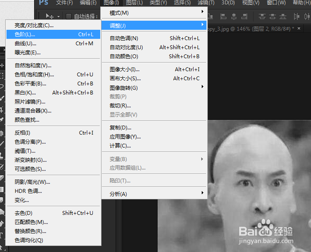Click the Align horizontal centers icon
The height and width of the screenshot is (252, 311).
(x=234, y=16)
